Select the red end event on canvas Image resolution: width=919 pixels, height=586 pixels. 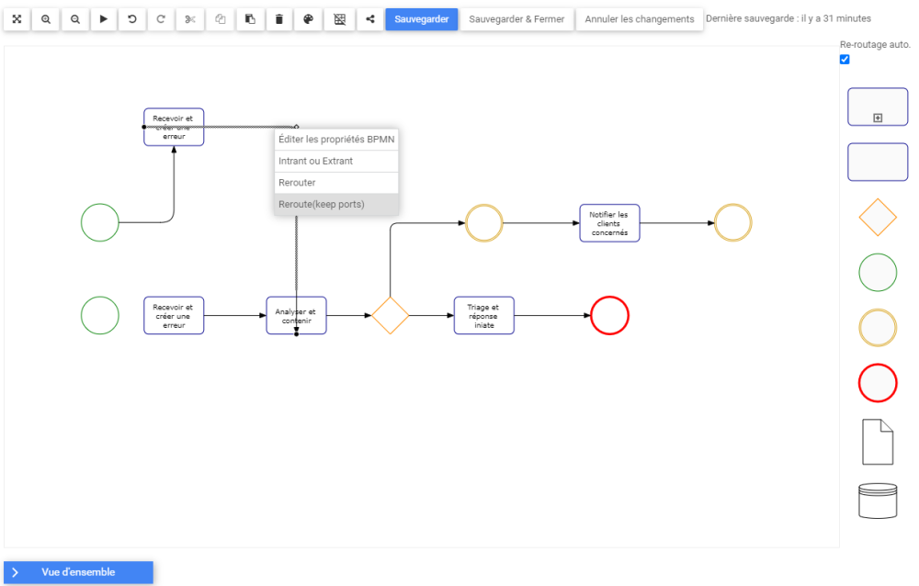coord(609,316)
